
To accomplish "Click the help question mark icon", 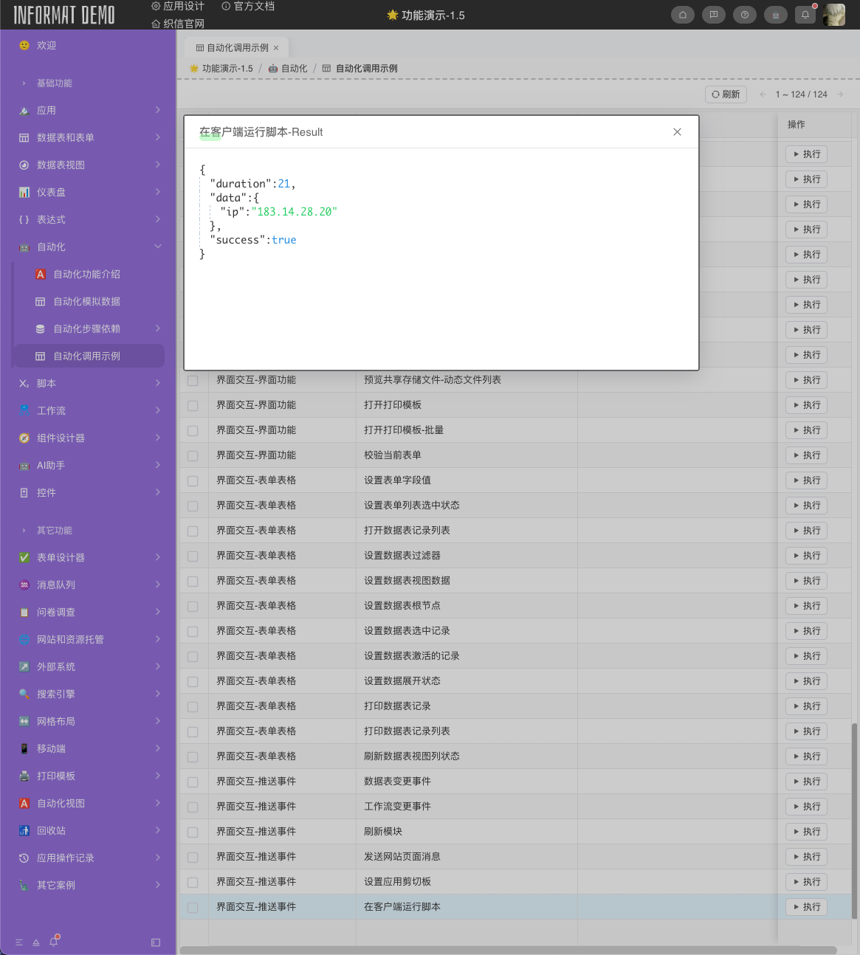I will (744, 15).
